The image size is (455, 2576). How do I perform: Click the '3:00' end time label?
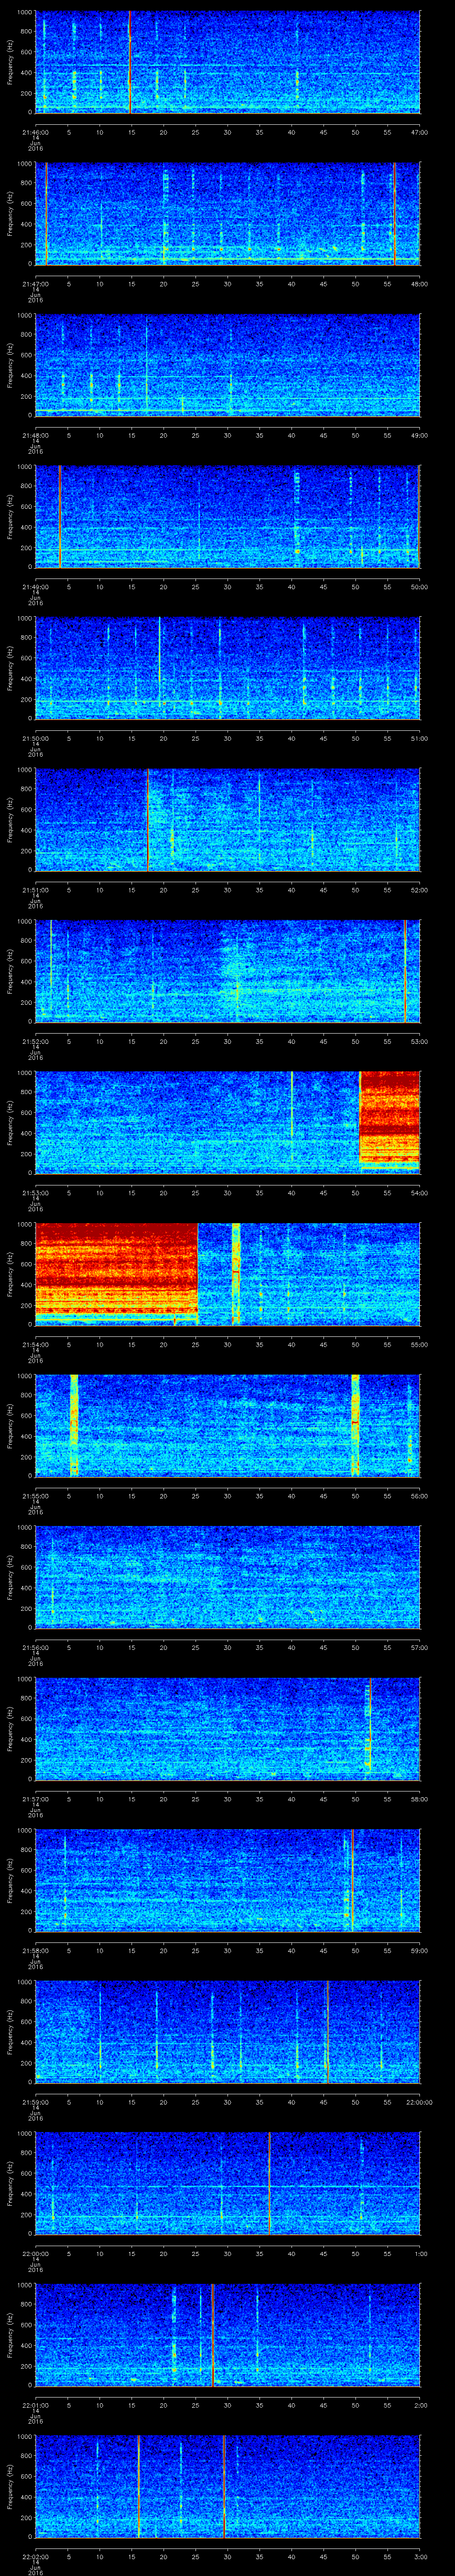[x=420, y=2556]
